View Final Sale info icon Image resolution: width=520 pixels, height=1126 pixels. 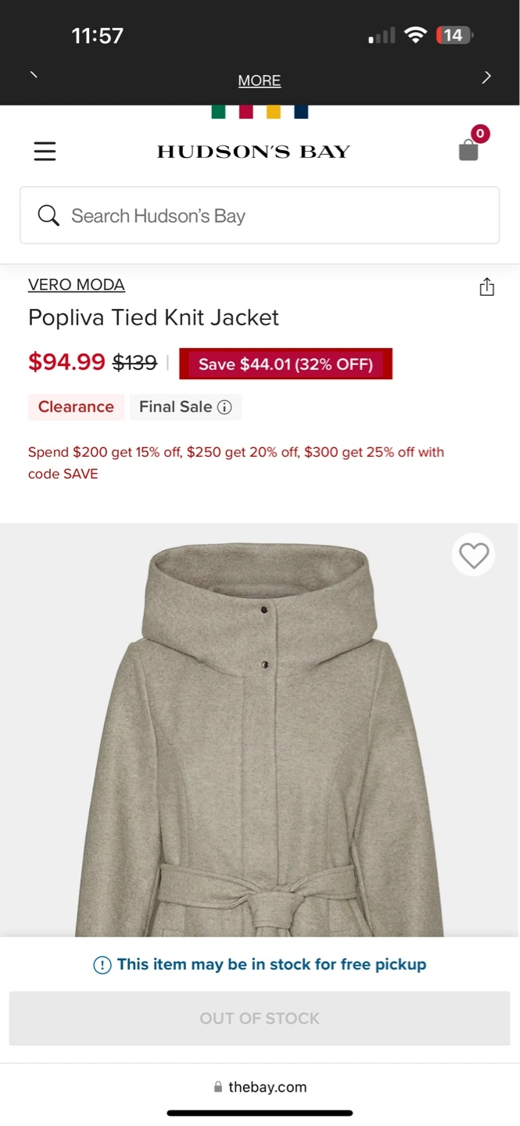coord(224,407)
